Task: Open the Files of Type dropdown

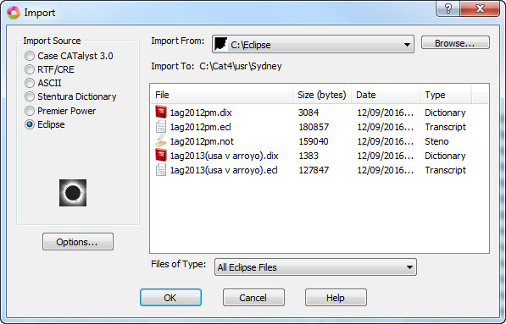Action: click(x=409, y=267)
